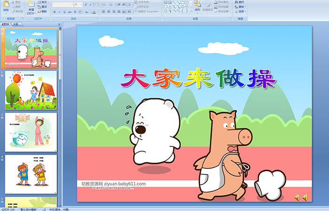The width and height of the screenshot is (329, 211).
Task: Toggle Align Text Right
Action: (114, 12)
